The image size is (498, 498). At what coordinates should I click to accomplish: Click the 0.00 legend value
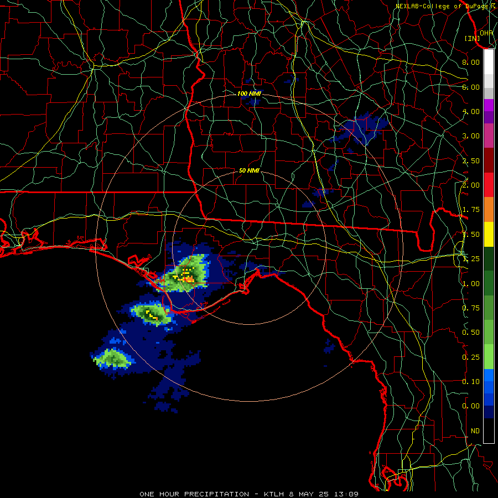click(x=471, y=406)
